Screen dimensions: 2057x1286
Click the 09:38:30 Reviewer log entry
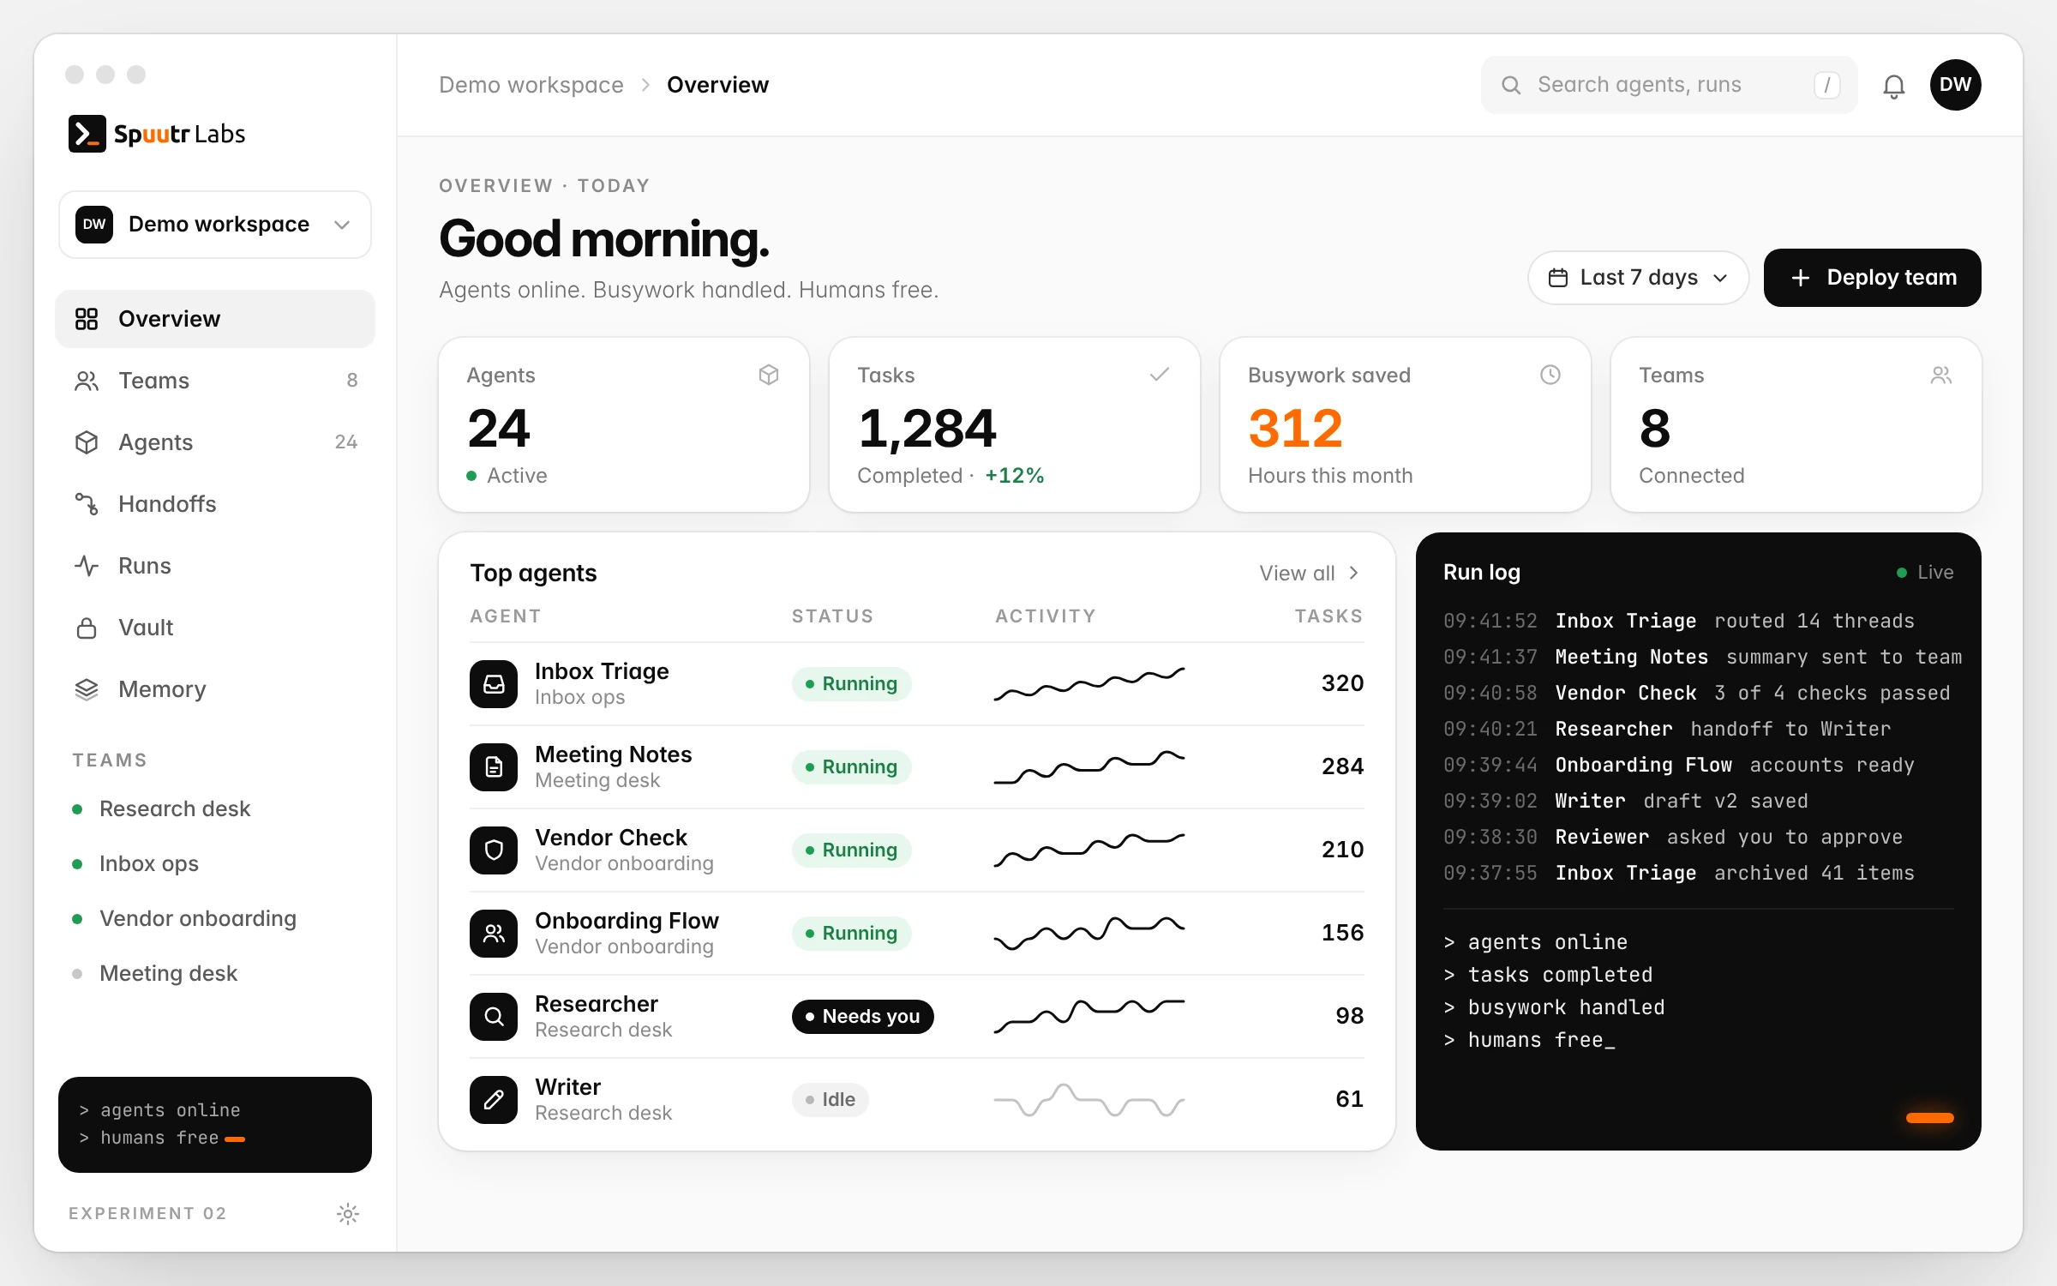(x=1672, y=837)
